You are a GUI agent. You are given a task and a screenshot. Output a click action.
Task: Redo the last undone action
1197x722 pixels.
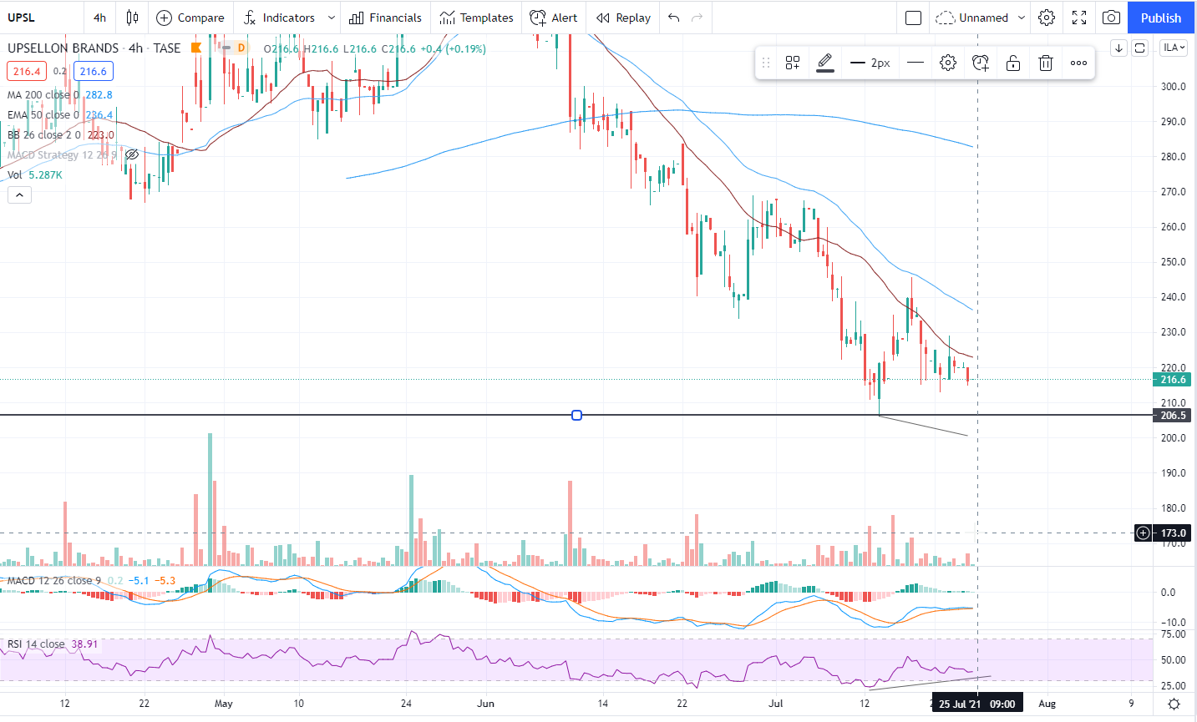tap(697, 18)
